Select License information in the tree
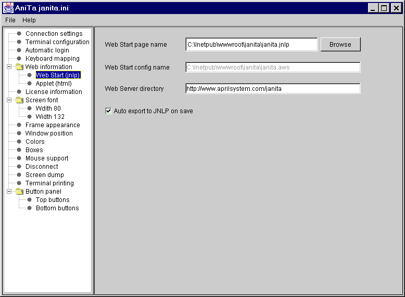 (54, 92)
